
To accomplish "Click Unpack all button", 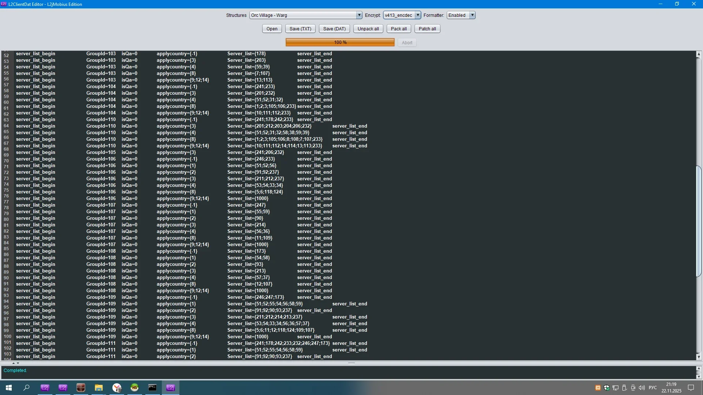I will coord(368,29).
